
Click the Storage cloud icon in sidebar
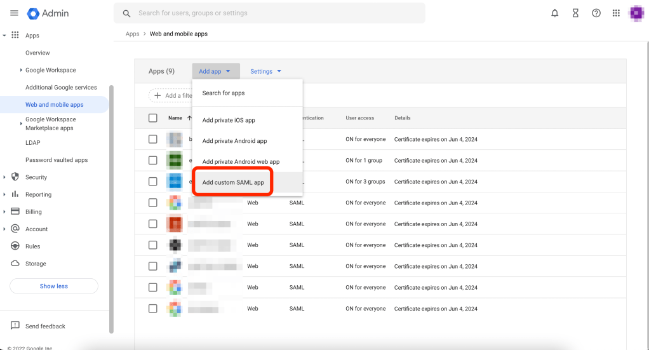(x=15, y=264)
